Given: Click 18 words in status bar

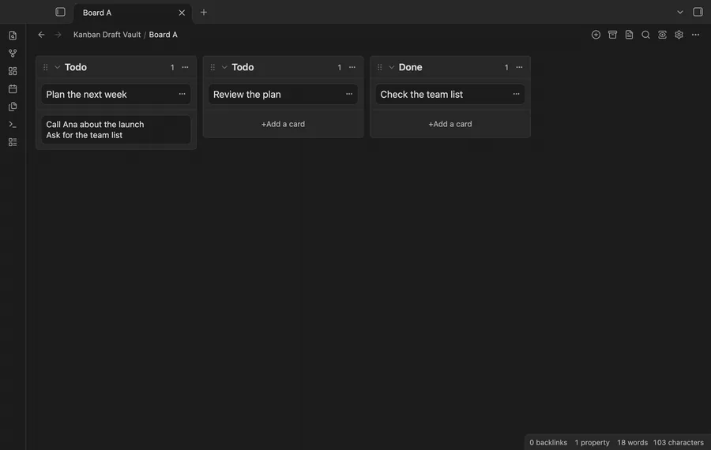Looking at the screenshot, I should (632, 442).
